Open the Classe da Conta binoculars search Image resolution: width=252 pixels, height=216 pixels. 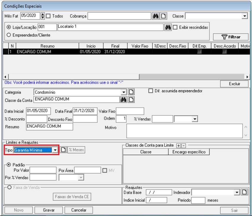pos(123,100)
